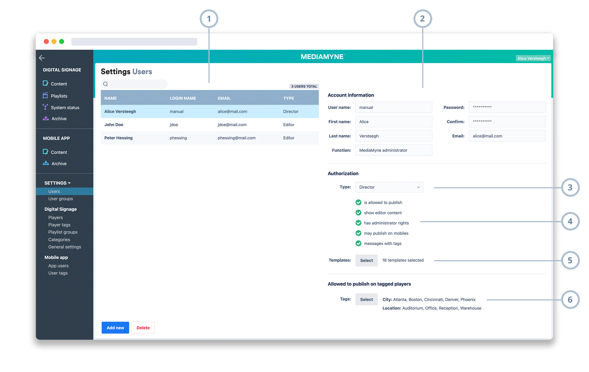
Task: Toggle 'messages with tags' checkbox
Action: [358, 244]
